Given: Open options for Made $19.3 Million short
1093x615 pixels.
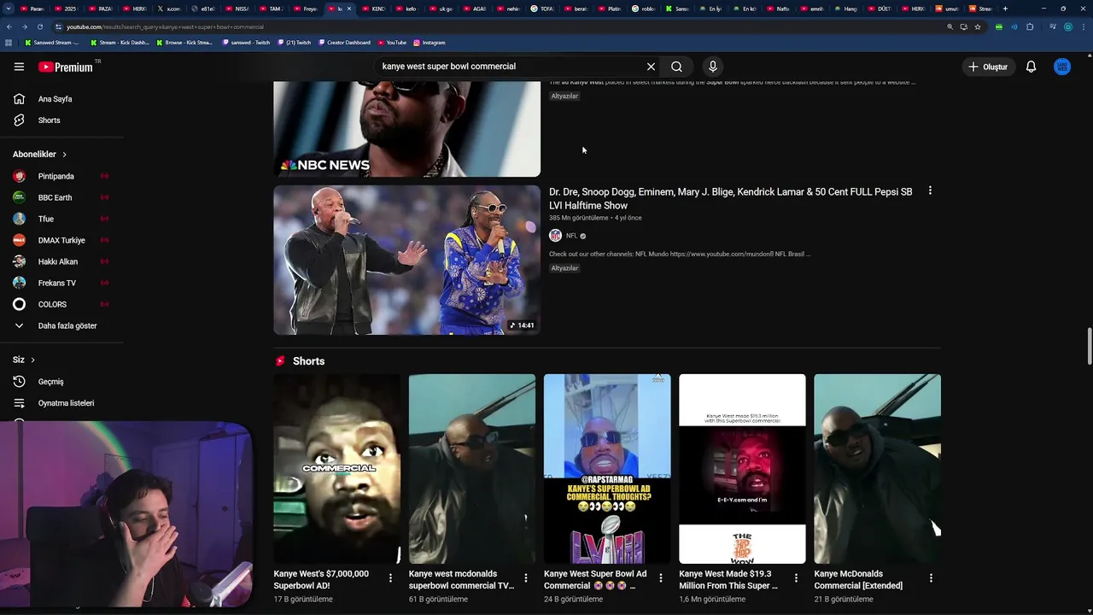Looking at the screenshot, I should coord(796,578).
